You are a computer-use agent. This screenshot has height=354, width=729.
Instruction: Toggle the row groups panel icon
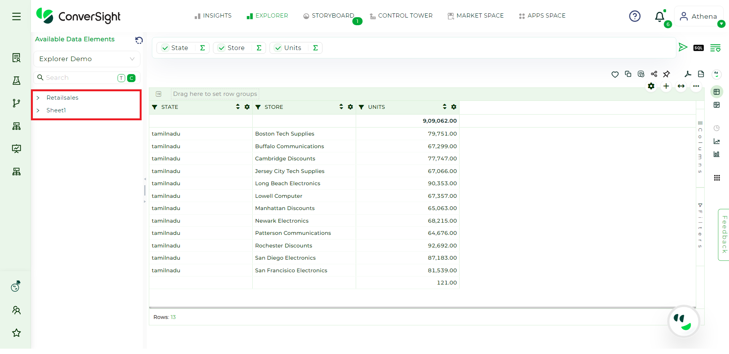point(159,94)
